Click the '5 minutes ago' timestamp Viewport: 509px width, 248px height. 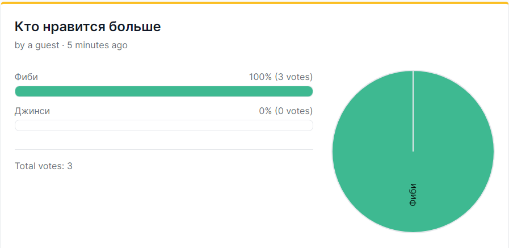(98, 45)
